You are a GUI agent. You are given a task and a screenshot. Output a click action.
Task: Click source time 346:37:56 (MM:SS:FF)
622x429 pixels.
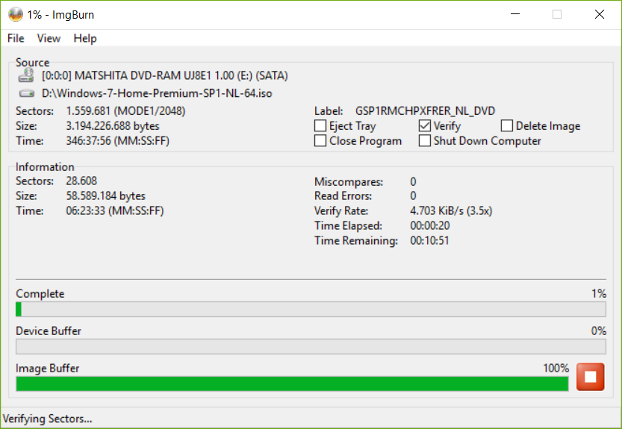click(x=117, y=141)
